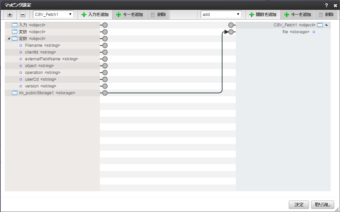Select the file storage output item

283,32
